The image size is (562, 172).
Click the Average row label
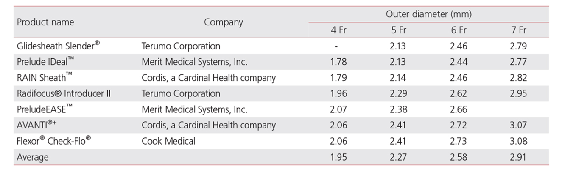point(33,157)
